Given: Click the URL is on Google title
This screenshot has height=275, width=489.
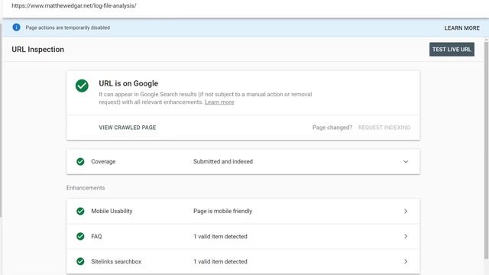Looking at the screenshot, I should tap(128, 83).
